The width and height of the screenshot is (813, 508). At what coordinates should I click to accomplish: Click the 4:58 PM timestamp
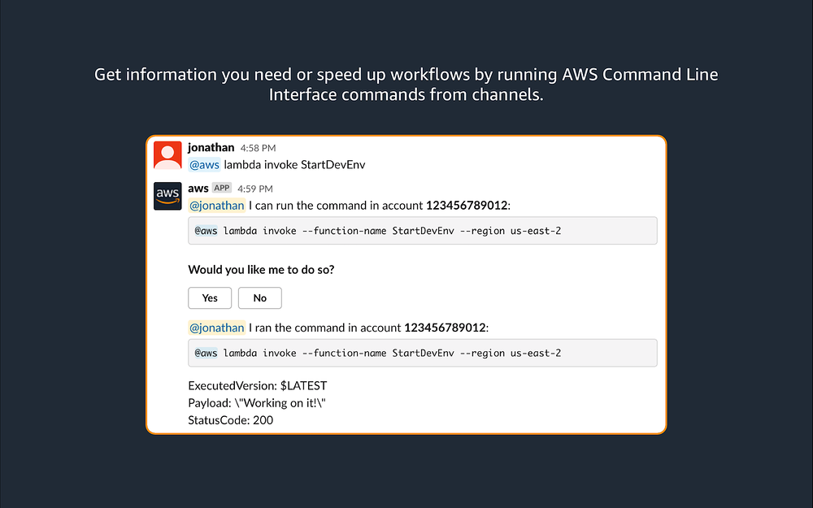click(x=258, y=148)
